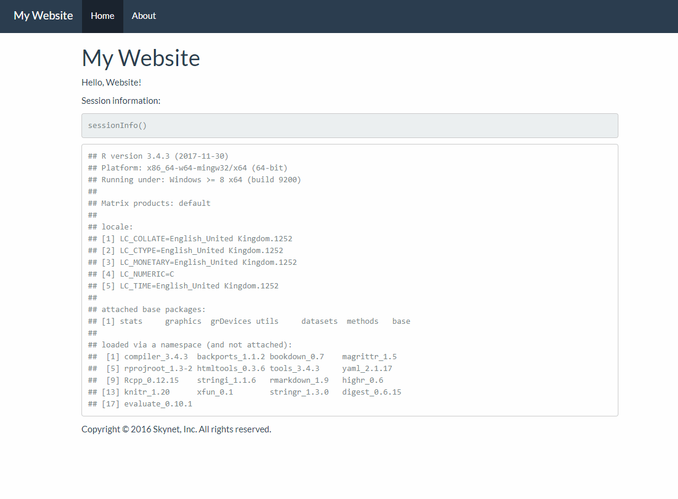Go to the About page
The height and width of the screenshot is (499, 678).
[143, 16]
